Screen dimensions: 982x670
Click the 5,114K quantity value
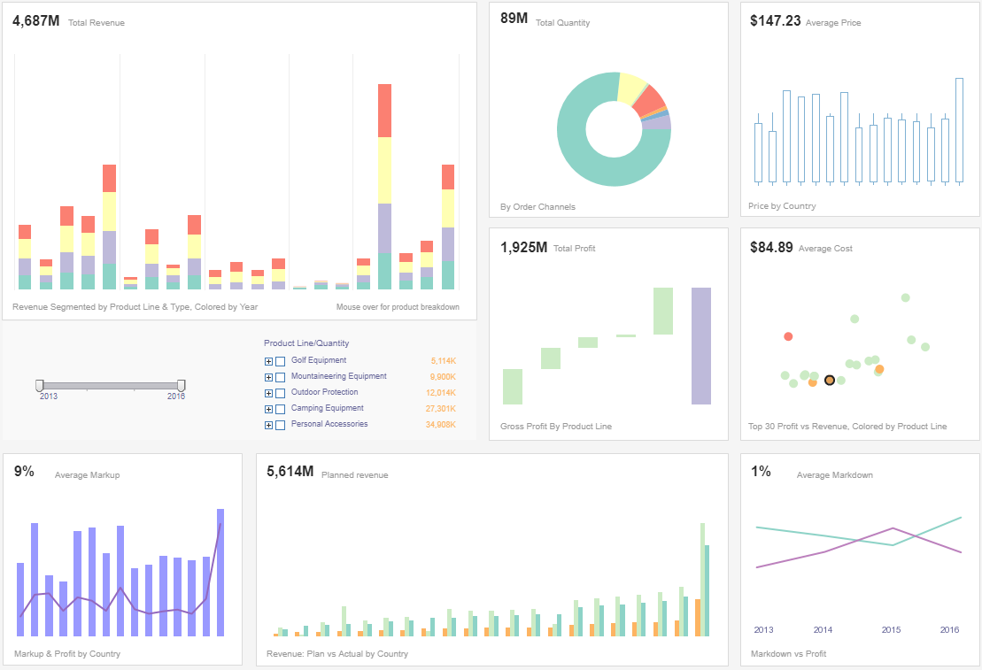tap(444, 361)
